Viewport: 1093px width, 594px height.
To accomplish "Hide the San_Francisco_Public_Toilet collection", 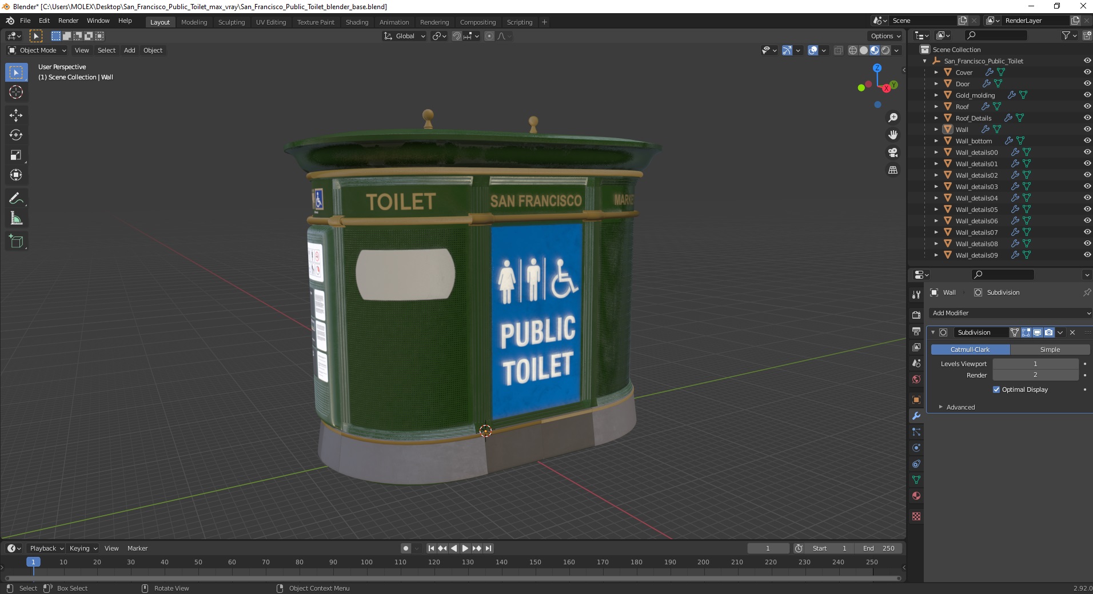I will coord(1087,61).
